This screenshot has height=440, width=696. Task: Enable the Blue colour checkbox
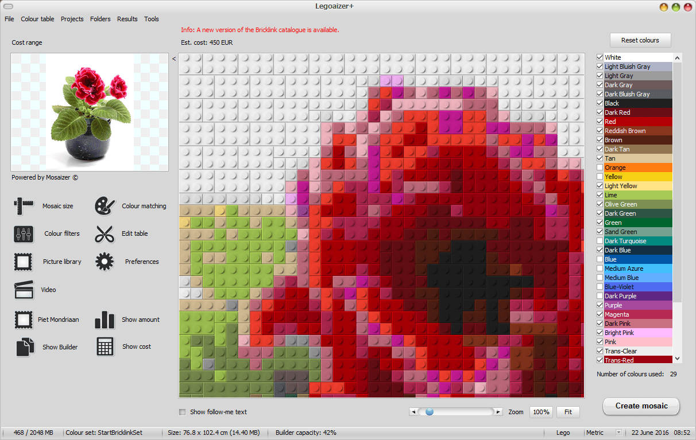(x=600, y=259)
